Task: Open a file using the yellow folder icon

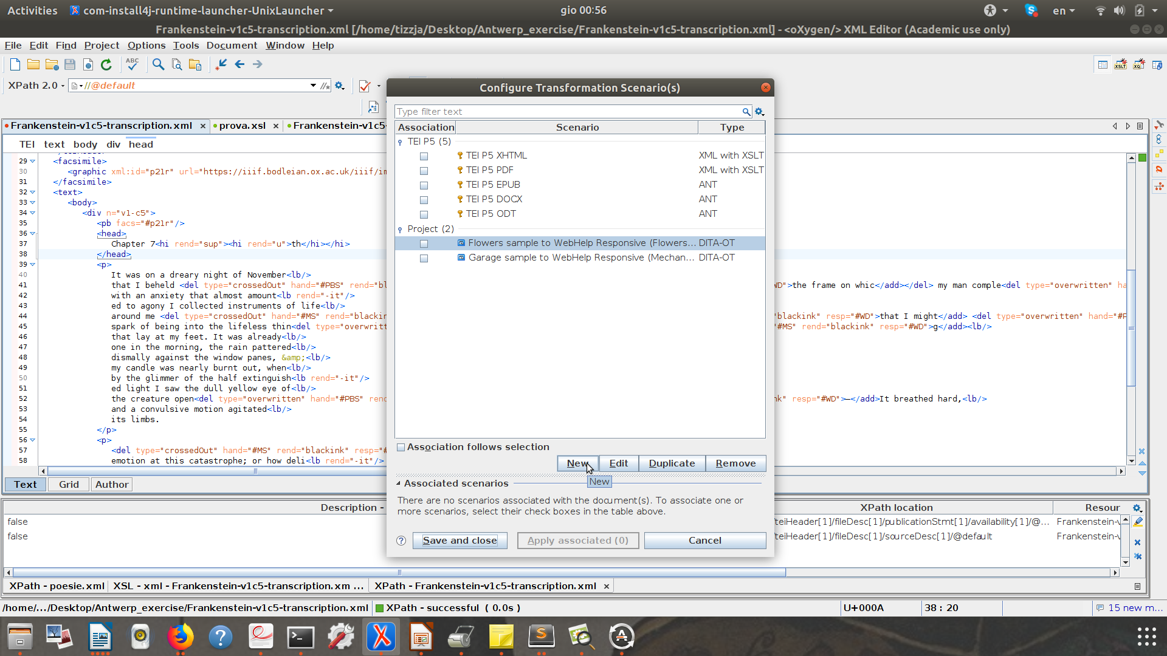Action: click(x=33, y=64)
